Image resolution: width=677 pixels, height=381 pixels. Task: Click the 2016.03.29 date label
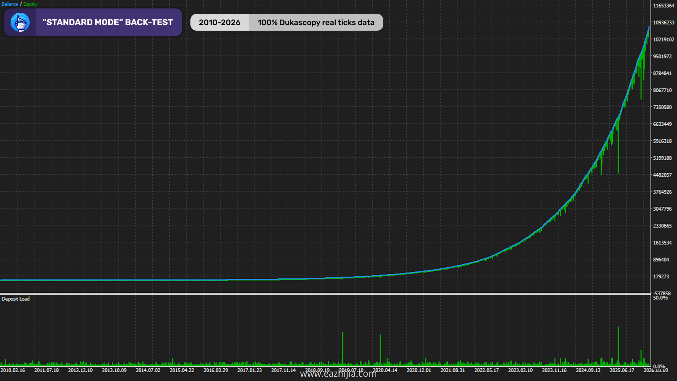(x=216, y=370)
